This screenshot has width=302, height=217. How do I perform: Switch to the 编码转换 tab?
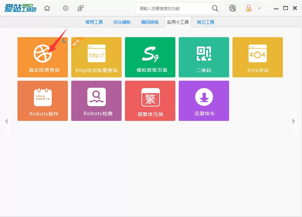150,22
